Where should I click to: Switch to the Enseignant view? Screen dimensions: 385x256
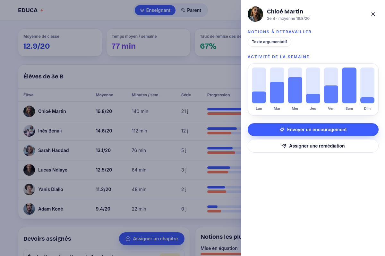click(155, 10)
